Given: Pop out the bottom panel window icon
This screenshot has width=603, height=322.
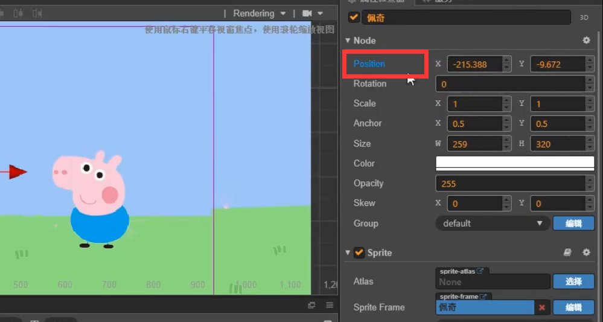Looking at the screenshot, I should [x=311, y=305].
